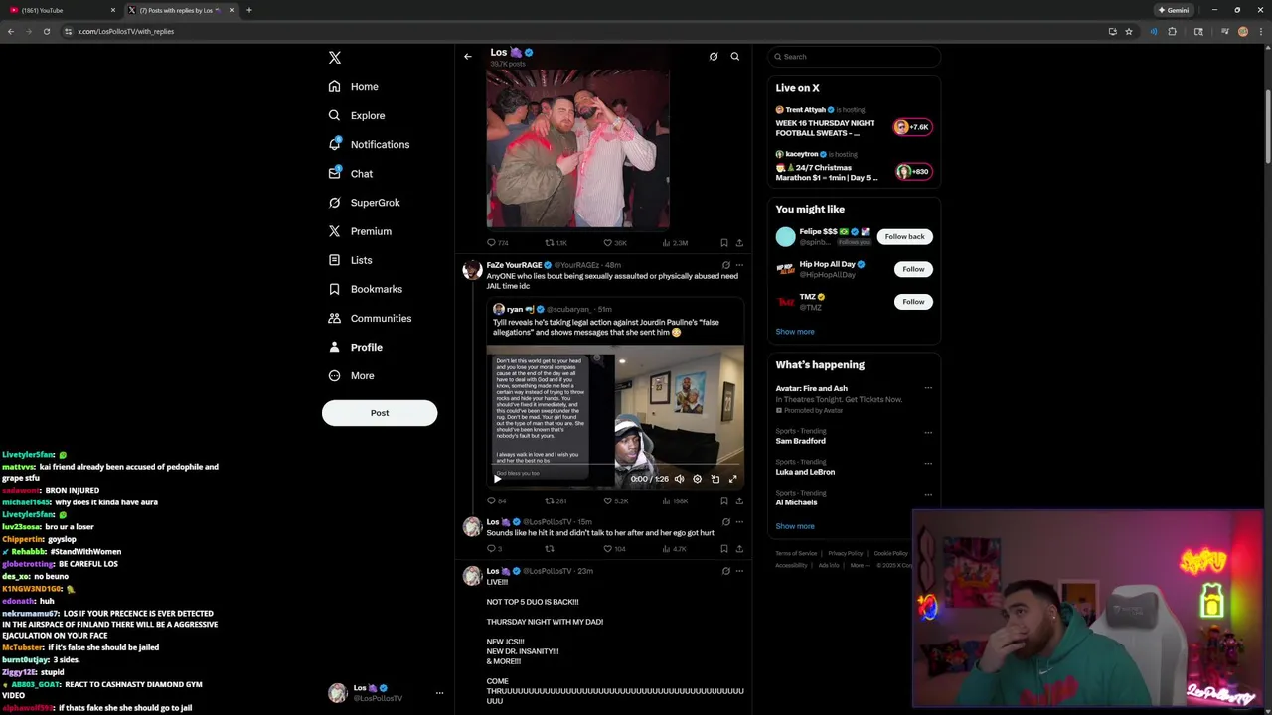Open the X logo home link
The height and width of the screenshot is (715, 1272).
click(x=335, y=58)
